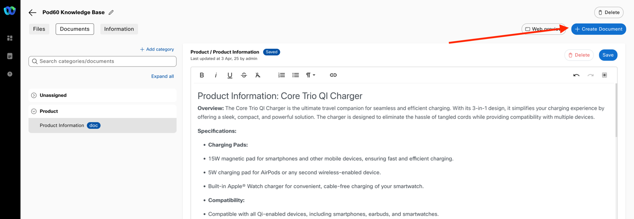Underline the selected text
Screen dimensions: 634x219
[x=230, y=75]
